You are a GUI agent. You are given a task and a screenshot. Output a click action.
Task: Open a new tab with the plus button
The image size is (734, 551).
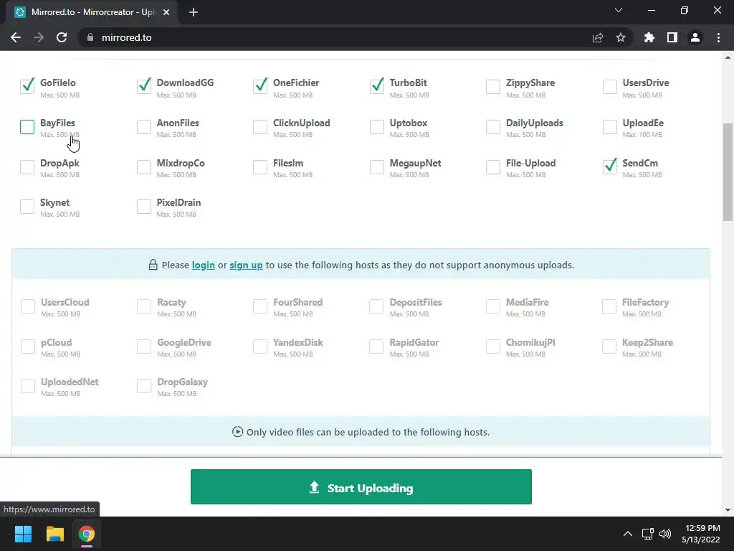pyautogui.click(x=194, y=12)
